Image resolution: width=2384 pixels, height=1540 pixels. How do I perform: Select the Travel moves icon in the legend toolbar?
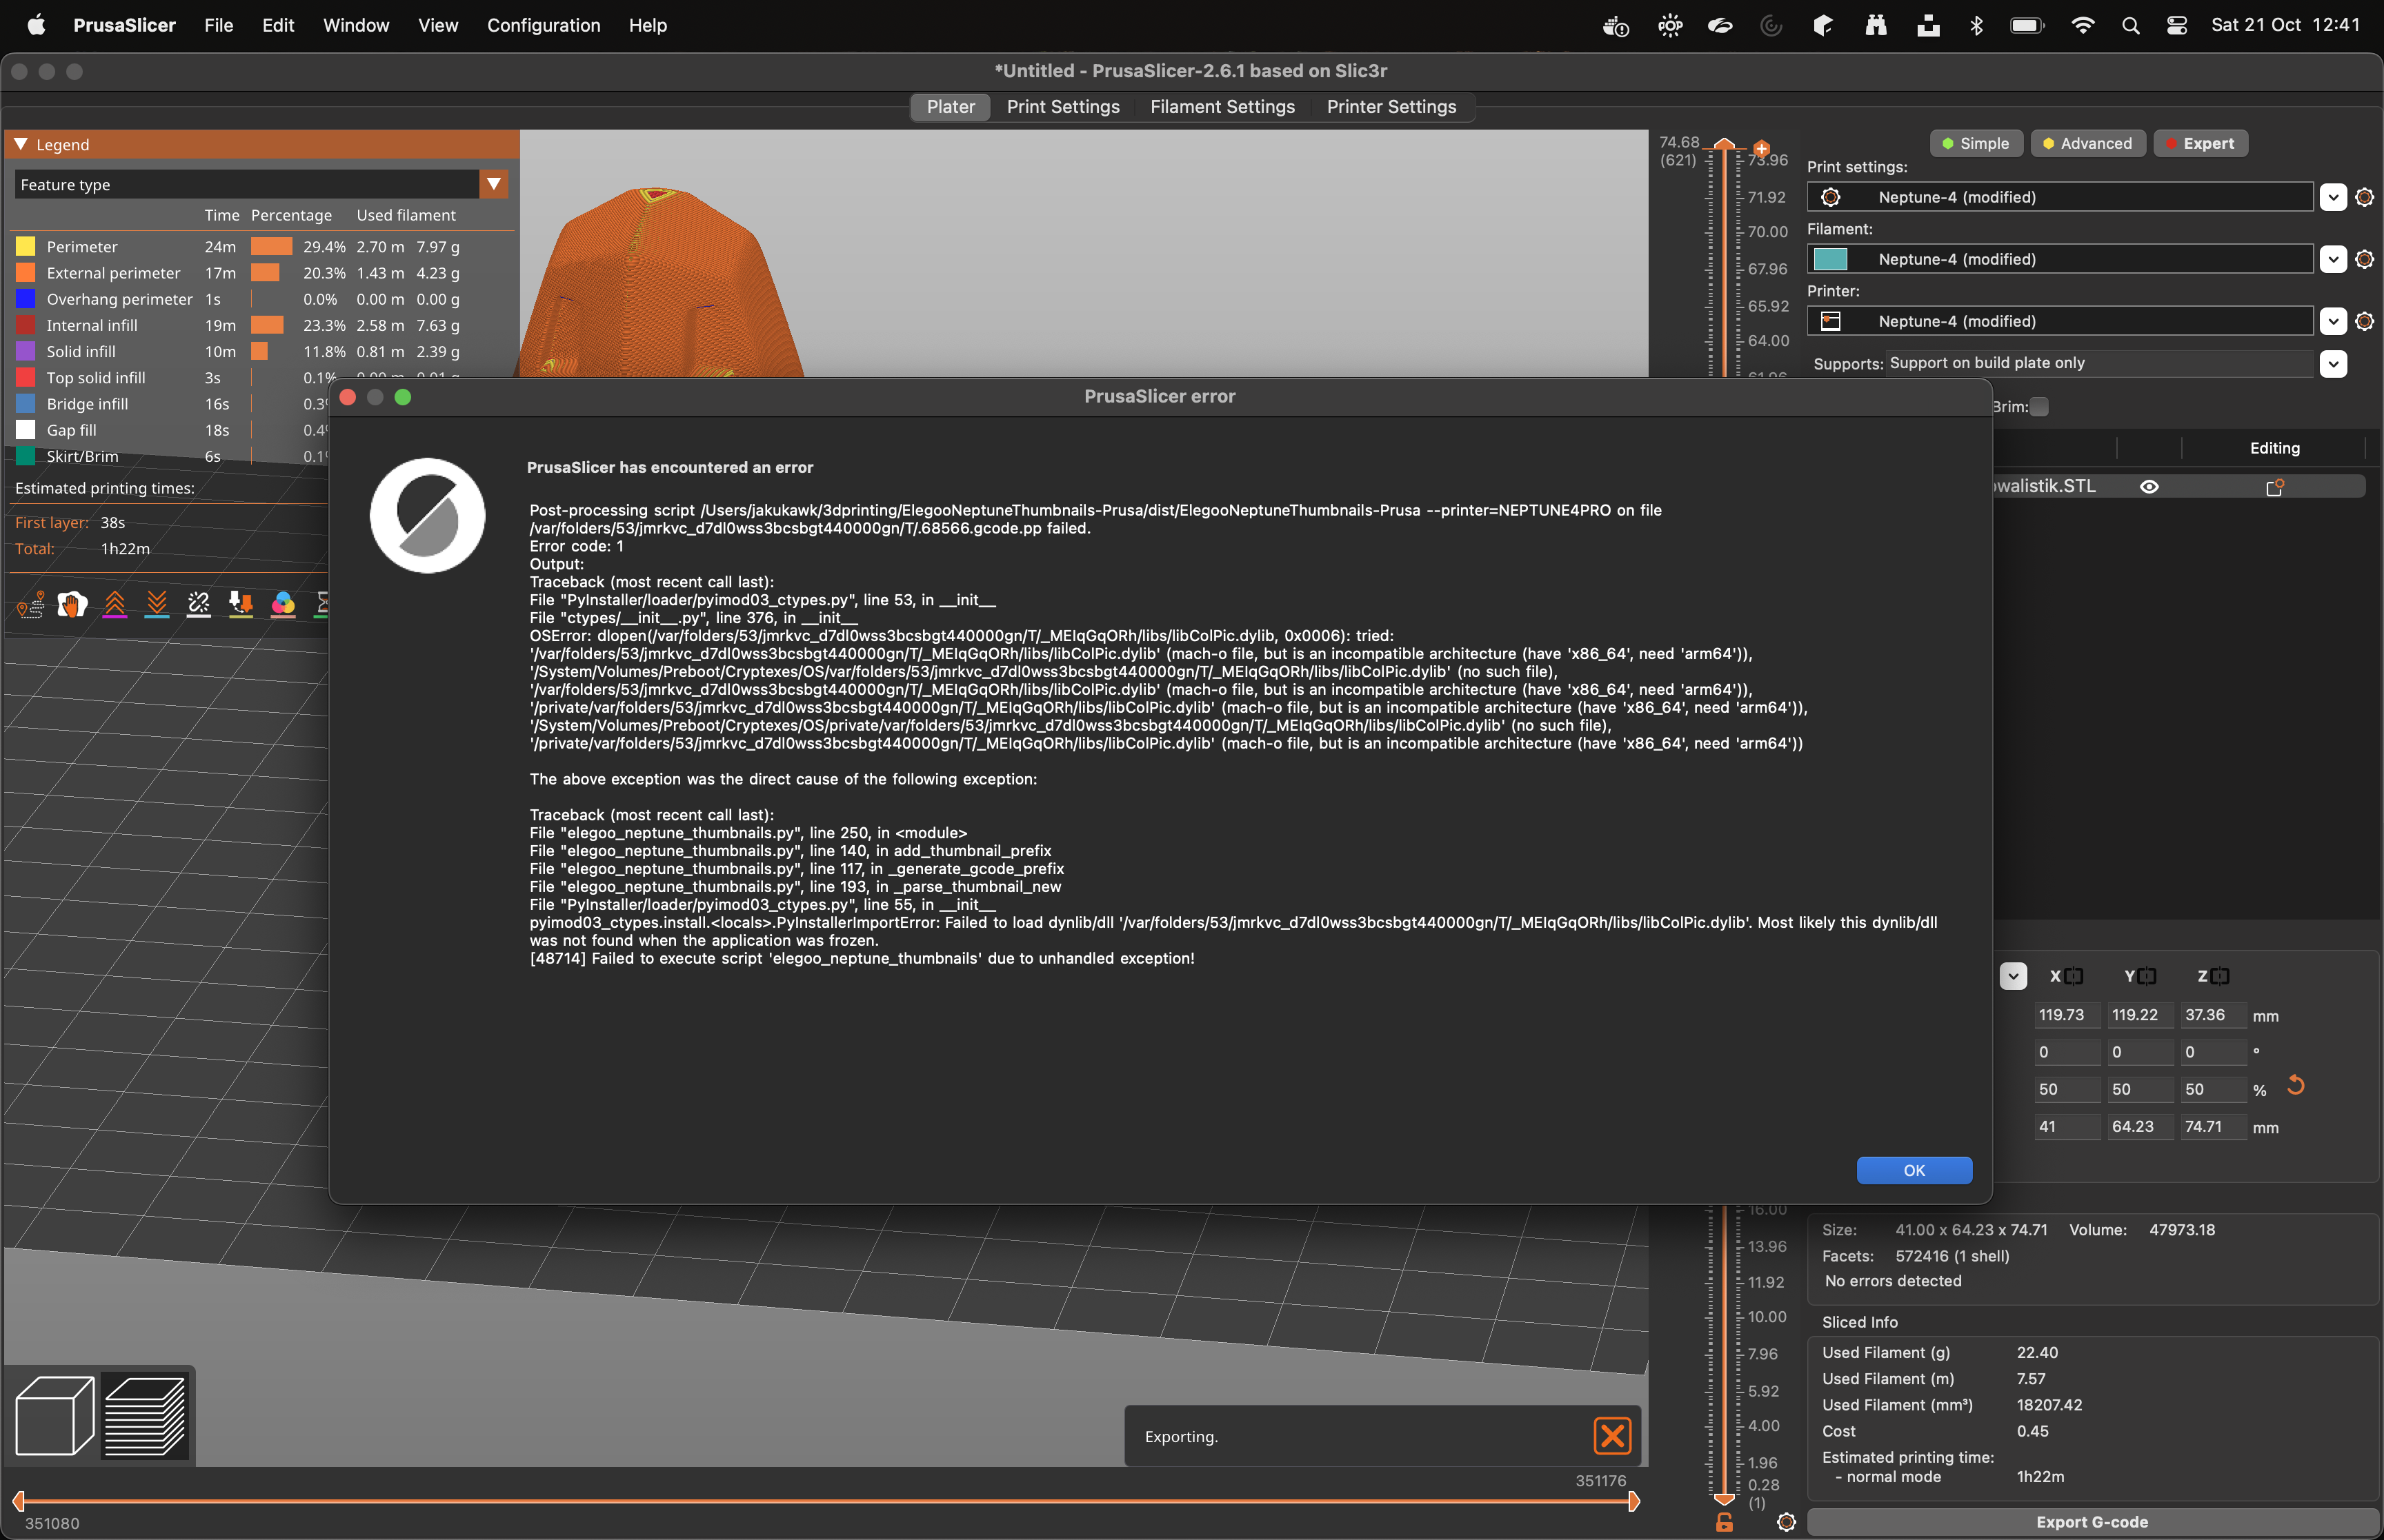click(31, 604)
